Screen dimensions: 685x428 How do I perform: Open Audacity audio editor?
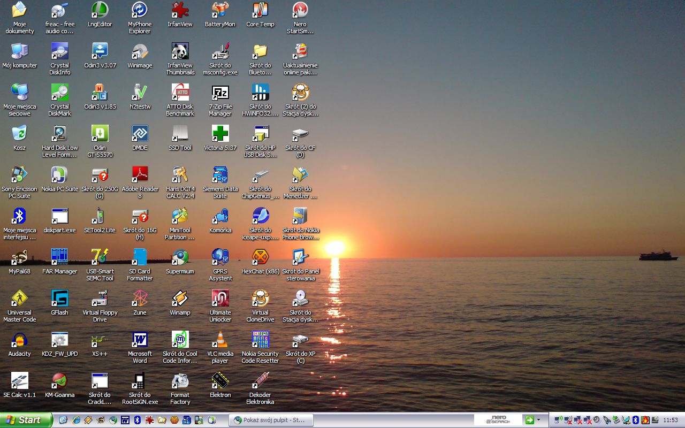pyautogui.click(x=19, y=340)
